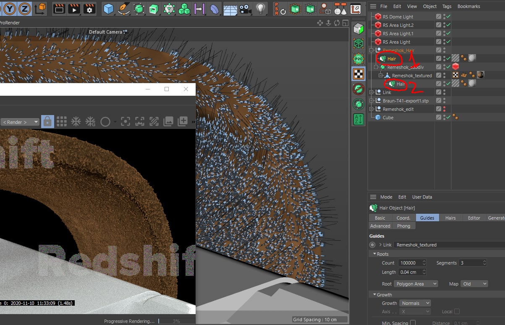The width and height of the screenshot is (505, 325).
Task: Switch to the Hairs tab
Action: tap(450, 218)
